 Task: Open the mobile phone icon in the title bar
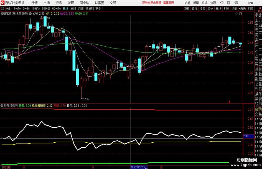click(x=228, y=3)
